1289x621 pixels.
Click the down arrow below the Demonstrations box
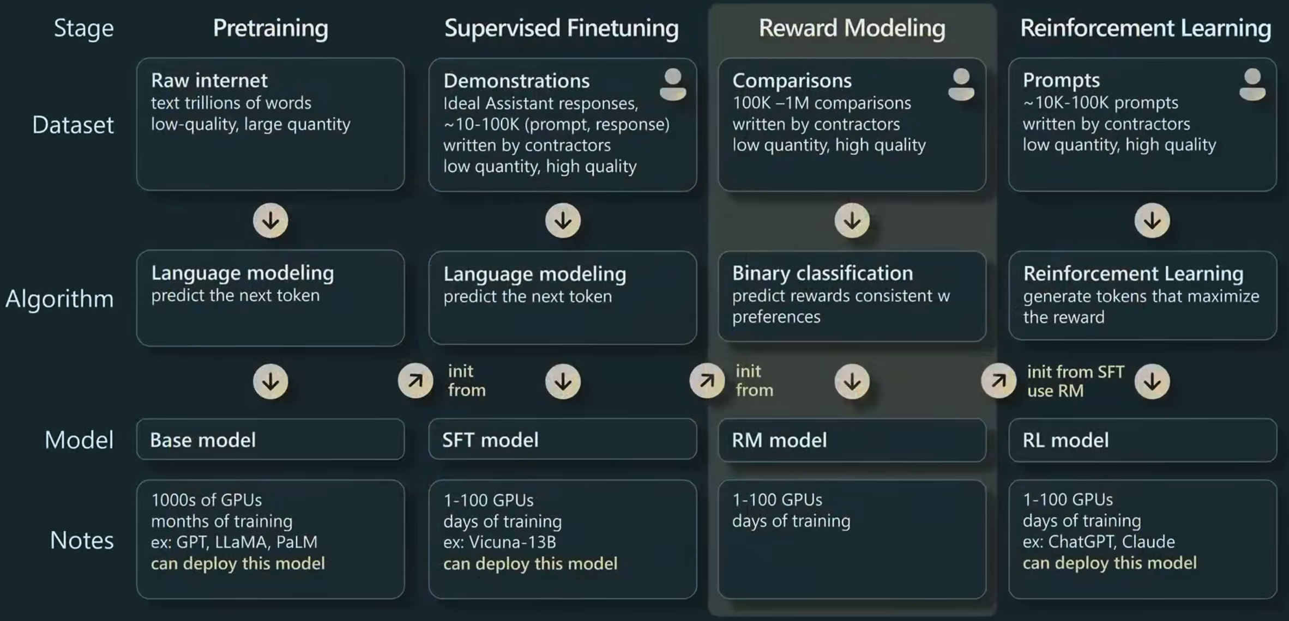point(563,221)
